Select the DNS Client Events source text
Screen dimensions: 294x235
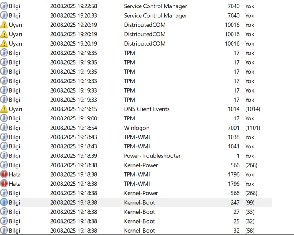pos(147,109)
